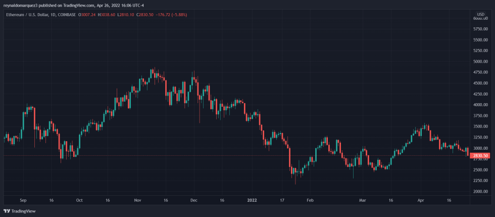Click the 5000.00 price level on the axis
Screen dimensions: 495x217
point(480,62)
